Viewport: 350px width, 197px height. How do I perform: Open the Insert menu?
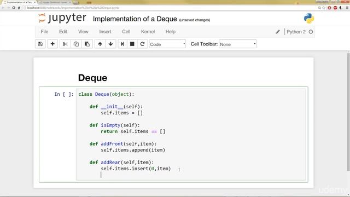pos(105,32)
